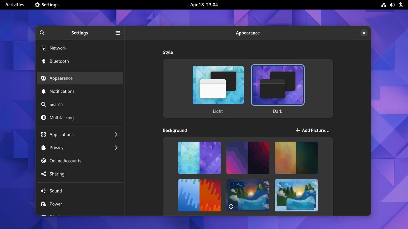Viewport: 408px width, 229px height.
Task: Expand the Privacy submenu chevron
Action: (x=116, y=148)
